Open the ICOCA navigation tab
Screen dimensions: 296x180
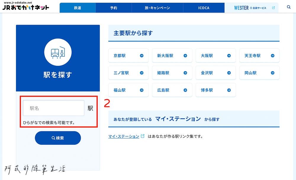[204, 8]
